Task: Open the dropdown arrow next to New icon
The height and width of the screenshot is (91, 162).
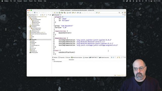Action: (29, 13)
